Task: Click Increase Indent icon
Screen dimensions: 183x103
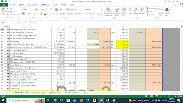Action: point(64,14)
